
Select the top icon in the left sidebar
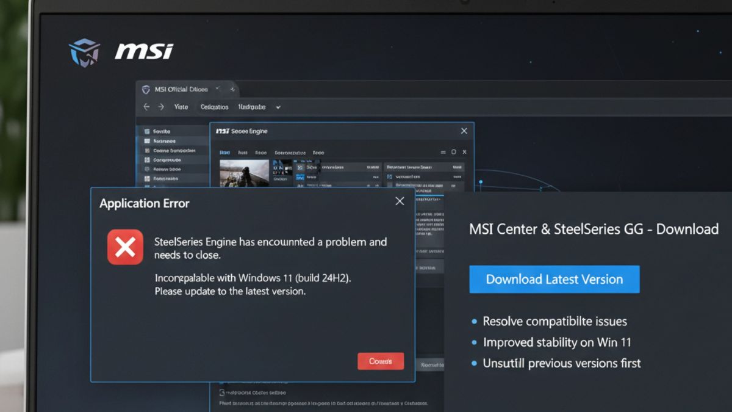146,130
